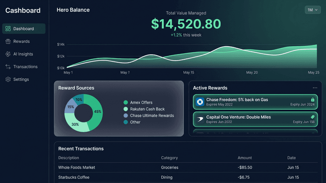Click the 10% donut chart segment
The height and width of the screenshot is (183, 326).
click(79, 100)
